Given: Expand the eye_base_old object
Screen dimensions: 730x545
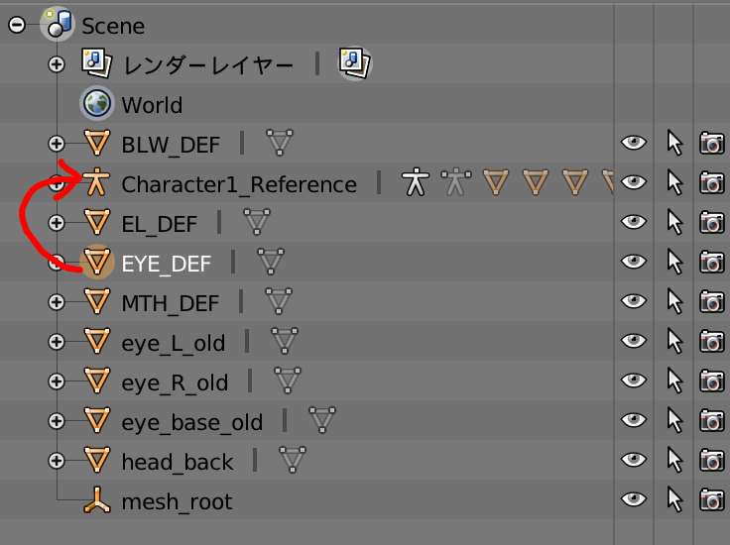Looking at the screenshot, I should pyautogui.click(x=57, y=421).
